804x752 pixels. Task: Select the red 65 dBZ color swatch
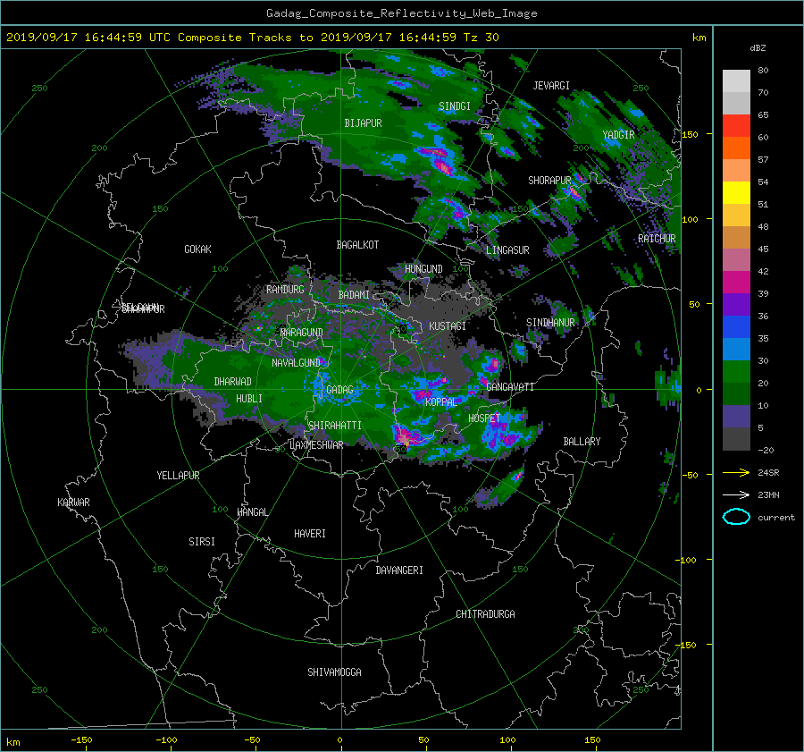pos(736,125)
